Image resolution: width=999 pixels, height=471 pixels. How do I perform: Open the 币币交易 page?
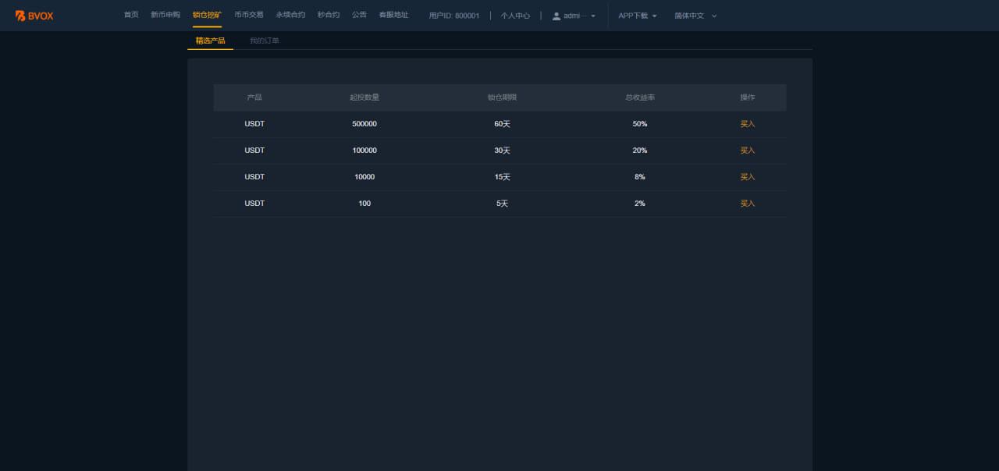pyautogui.click(x=249, y=15)
